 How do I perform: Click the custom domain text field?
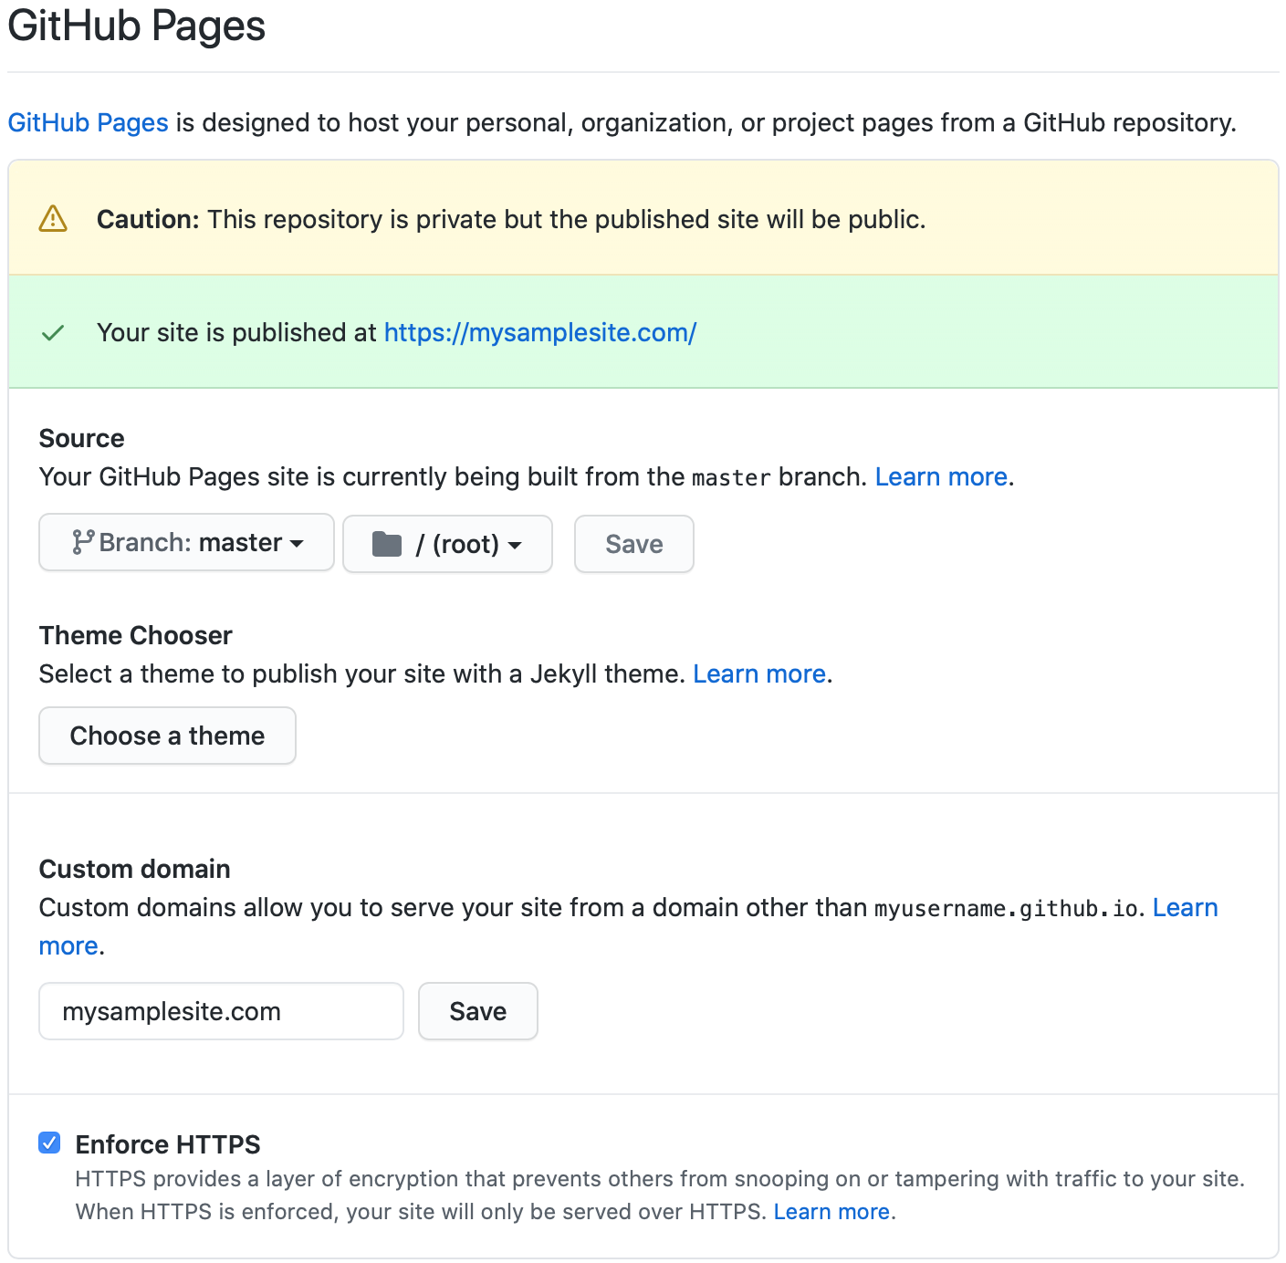(x=221, y=1011)
